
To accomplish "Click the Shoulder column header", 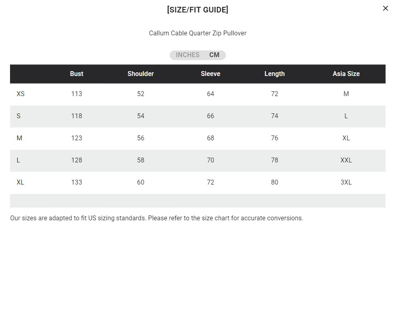I will click(x=140, y=74).
